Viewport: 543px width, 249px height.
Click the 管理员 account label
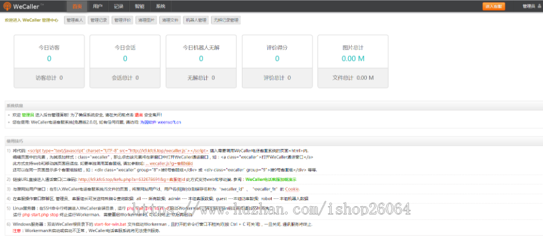(x=529, y=6)
